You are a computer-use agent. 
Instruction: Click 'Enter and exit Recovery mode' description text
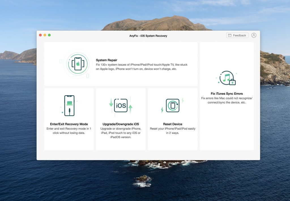click(69, 131)
